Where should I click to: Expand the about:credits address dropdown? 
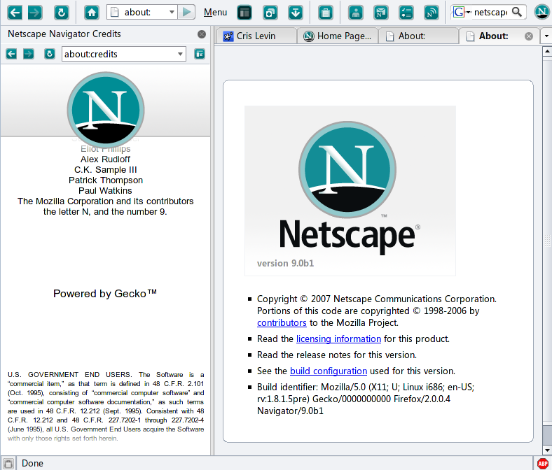click(x=180, y=54)
